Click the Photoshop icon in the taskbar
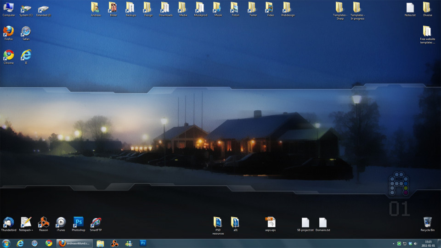The image size is (441, 248). (x=143, y=243)
